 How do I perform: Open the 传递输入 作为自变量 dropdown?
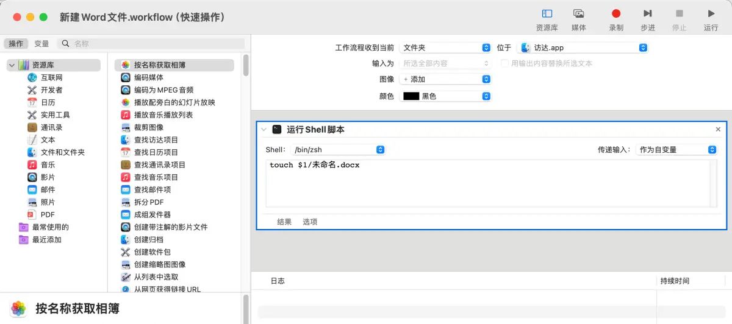[x=676, y=150]
